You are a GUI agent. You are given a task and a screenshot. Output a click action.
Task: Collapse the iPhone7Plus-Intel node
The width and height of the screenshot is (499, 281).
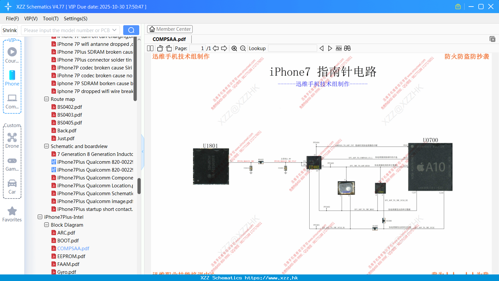click(40, 217)
